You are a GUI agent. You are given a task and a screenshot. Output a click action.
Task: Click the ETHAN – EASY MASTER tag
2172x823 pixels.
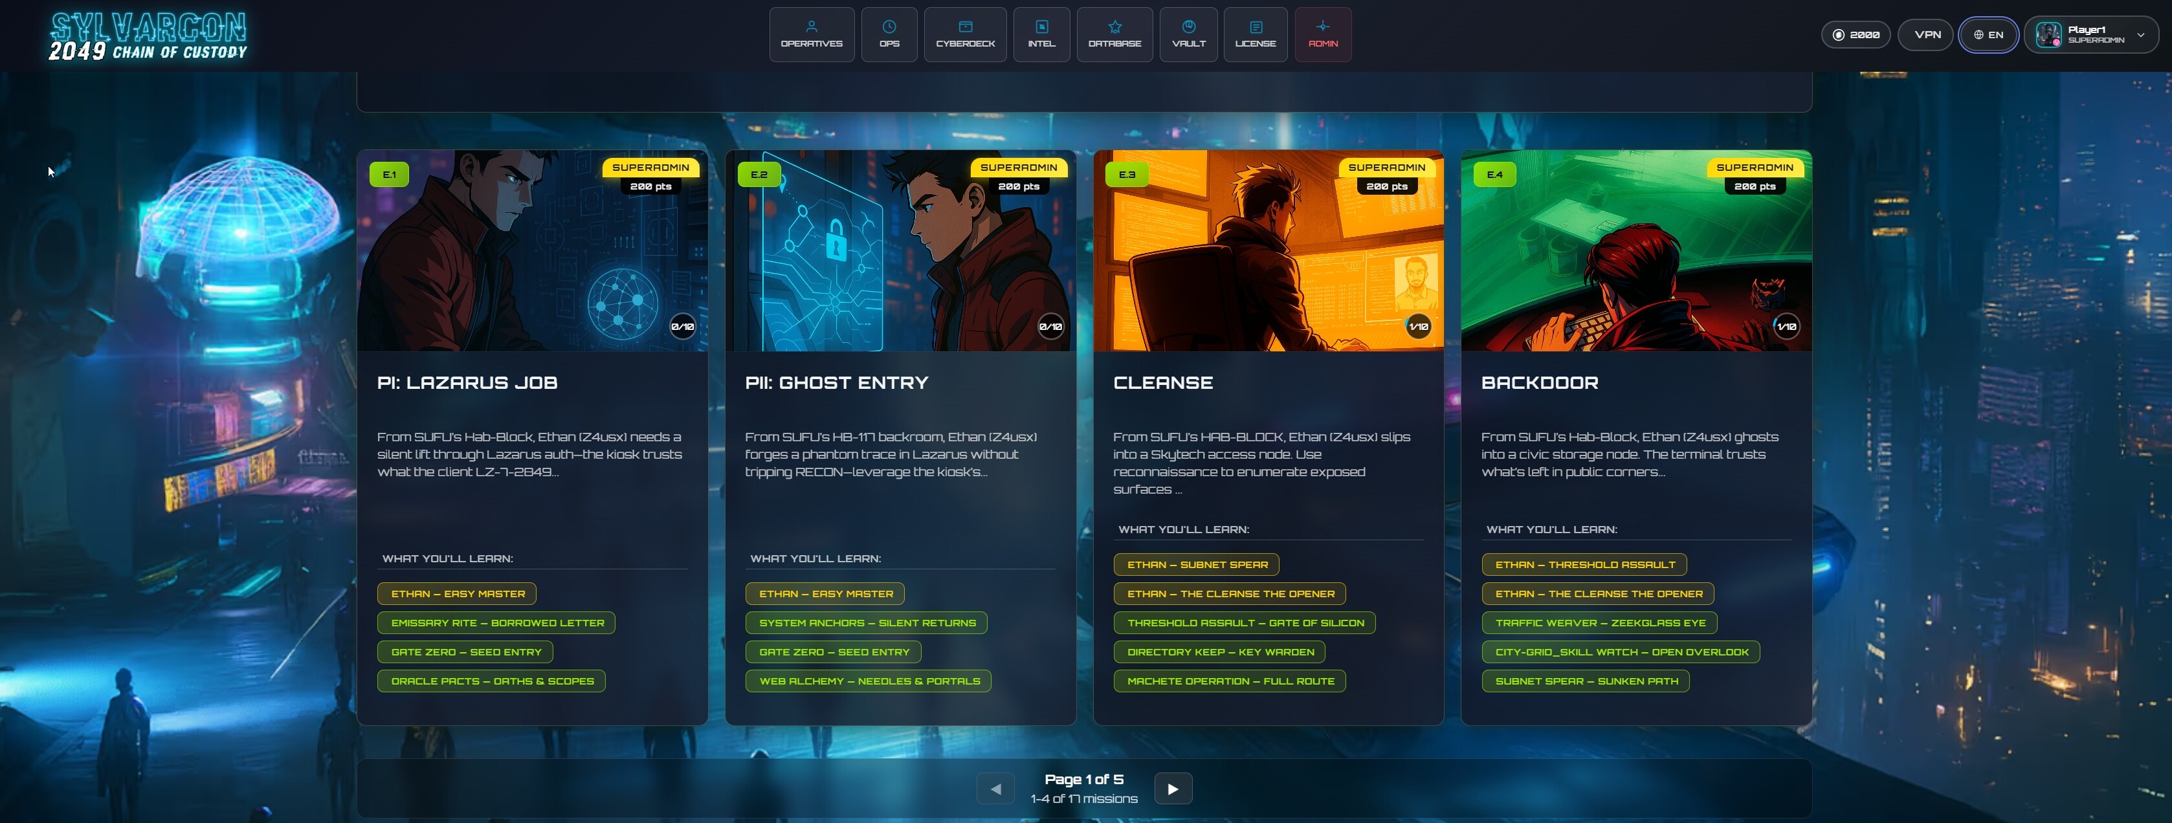point(456,593)
